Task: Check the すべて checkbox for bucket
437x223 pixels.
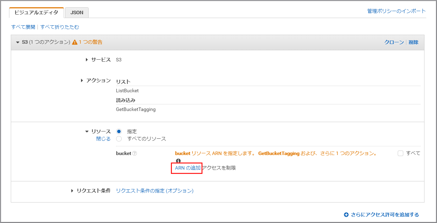Action: 400,153
